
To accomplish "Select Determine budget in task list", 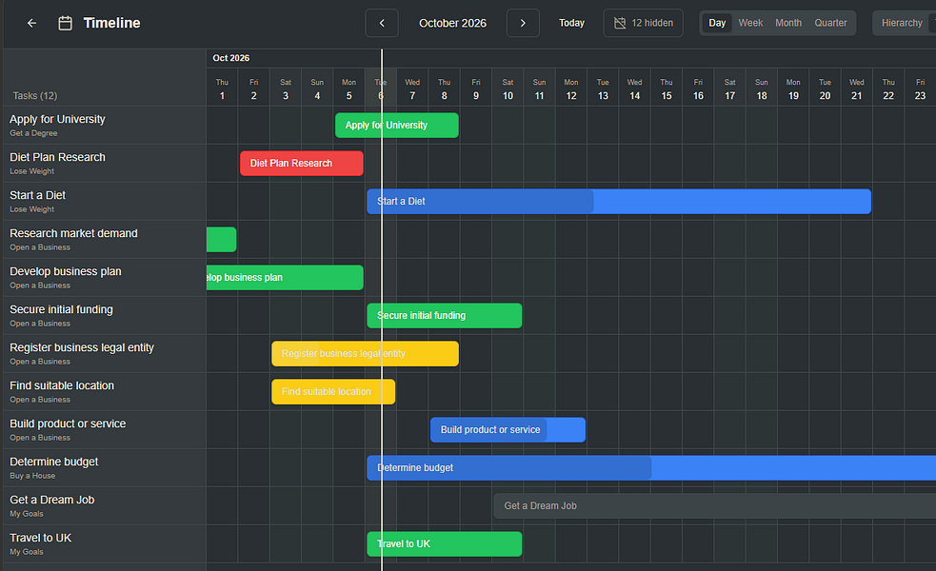I will [x=54, y=462].
